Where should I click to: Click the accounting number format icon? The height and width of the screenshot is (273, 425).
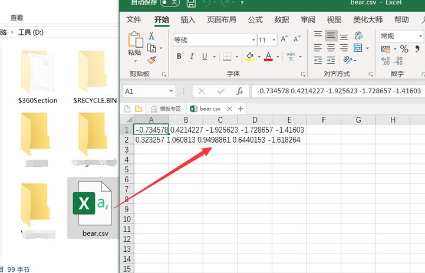[386, 49]
